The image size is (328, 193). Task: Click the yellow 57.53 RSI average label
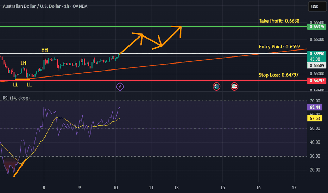pyautogui.click(x=314, y=119)
